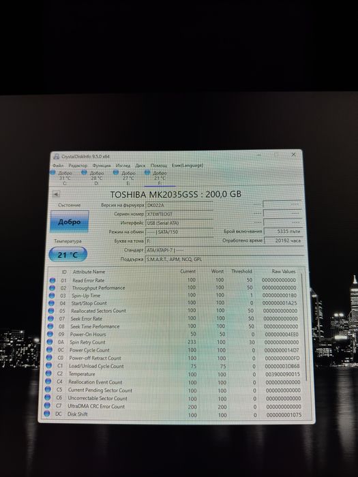
Task: Click the power on hours field 20192
Action: tap(283, 241)
